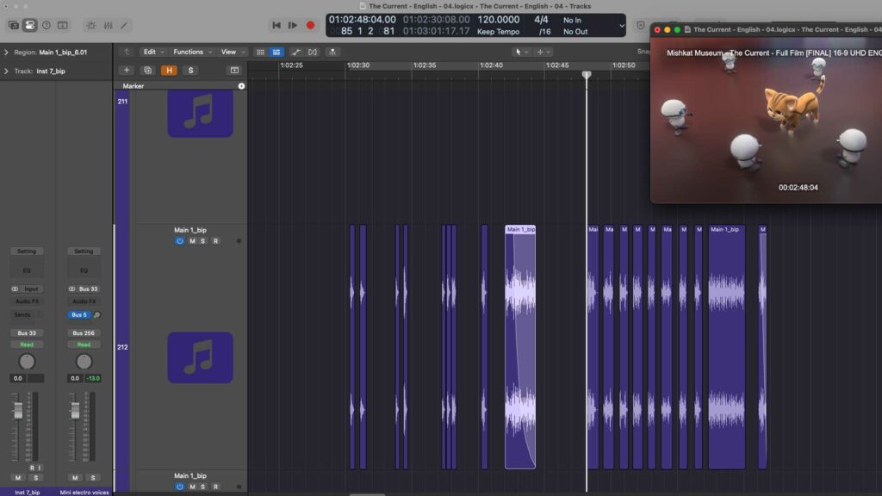
Task: Click the catch-back arrow in tracks header
Action: [127, 52]
